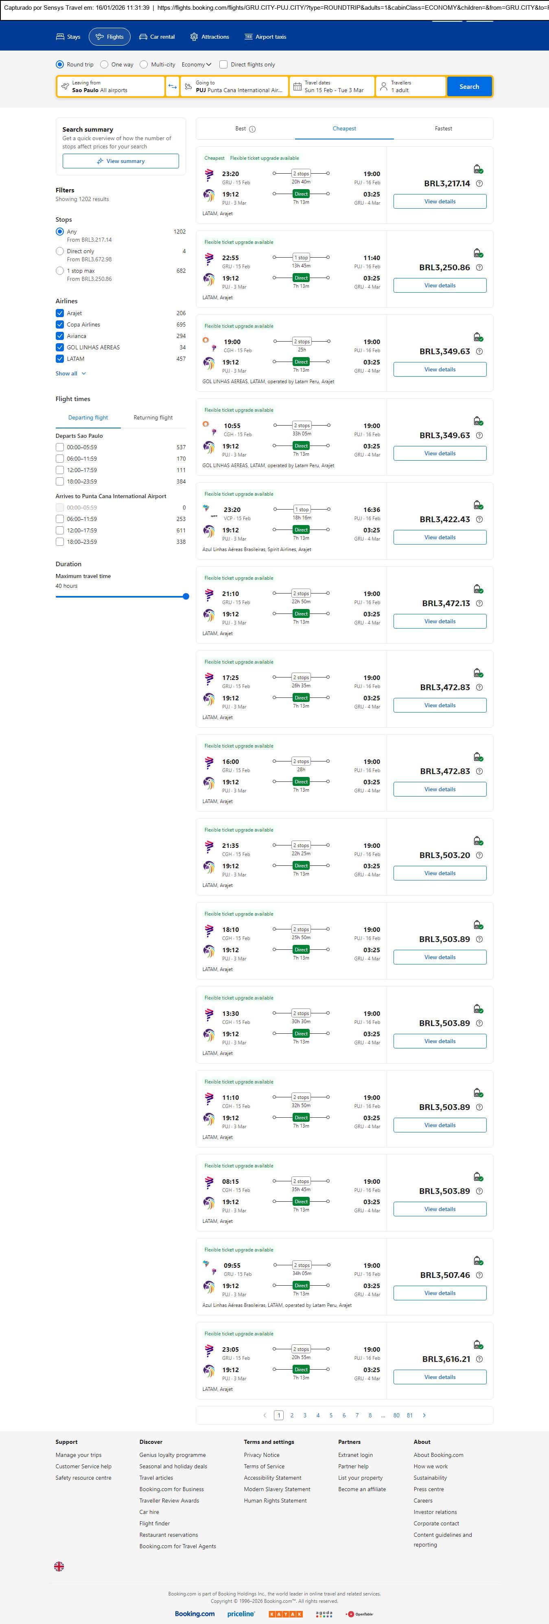Open the Economy cabin class dropdown

click(x=197, y=64)
